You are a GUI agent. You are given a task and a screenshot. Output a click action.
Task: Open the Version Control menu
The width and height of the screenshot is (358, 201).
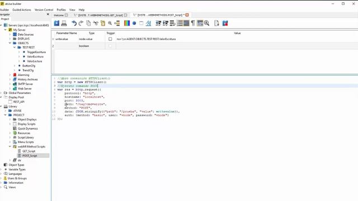pyautogui.click(x=44, y=10)
